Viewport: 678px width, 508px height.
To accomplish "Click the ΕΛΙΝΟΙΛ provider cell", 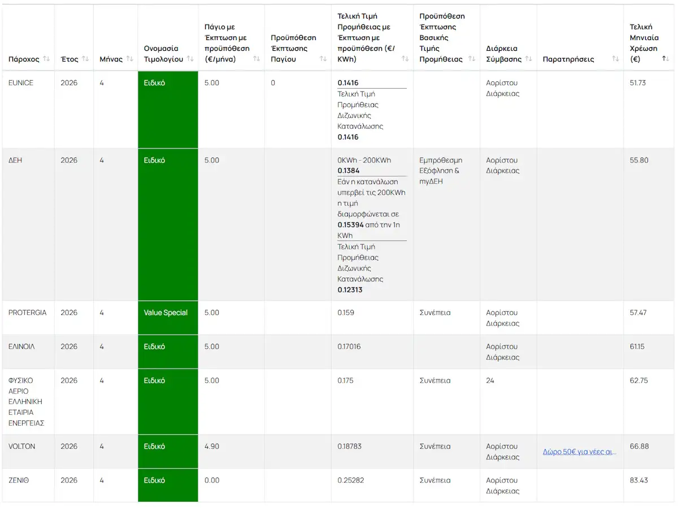I will (x=21, y=347).
